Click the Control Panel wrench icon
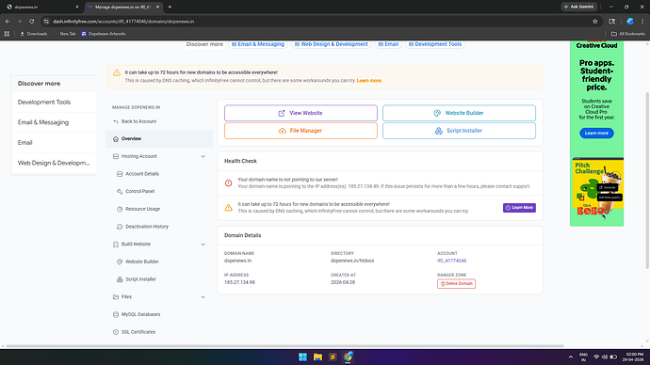This screenshot has width=650, height=365. 120,191
